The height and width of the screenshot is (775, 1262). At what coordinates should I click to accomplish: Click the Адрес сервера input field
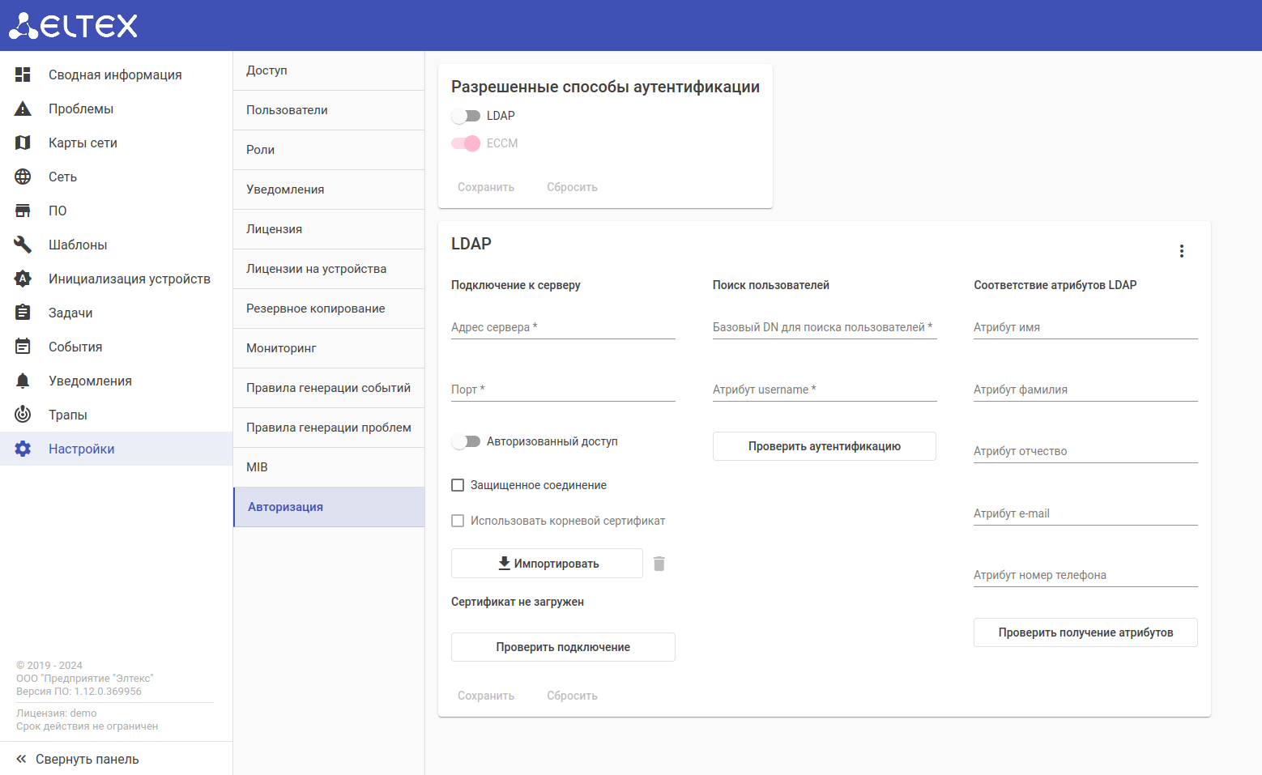(x=563, y=327)
